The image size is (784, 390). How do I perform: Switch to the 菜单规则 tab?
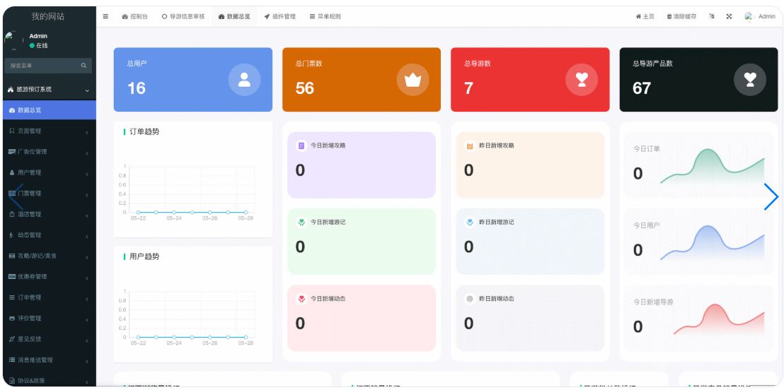point(325,16)
